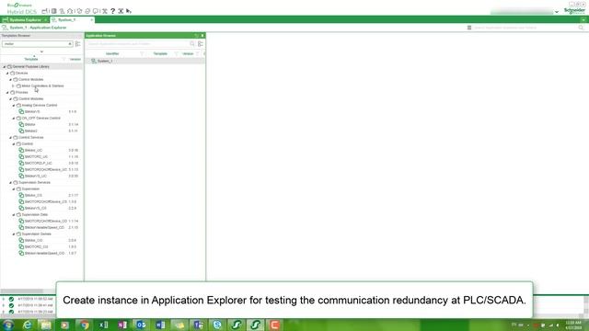Open Outlook from the taskbar
589x331 pixels.
[141, 325]
